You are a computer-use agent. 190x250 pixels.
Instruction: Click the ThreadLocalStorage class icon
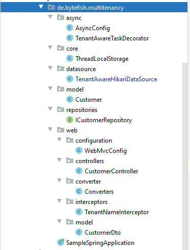pyautogui.click(x=70, y=58)
